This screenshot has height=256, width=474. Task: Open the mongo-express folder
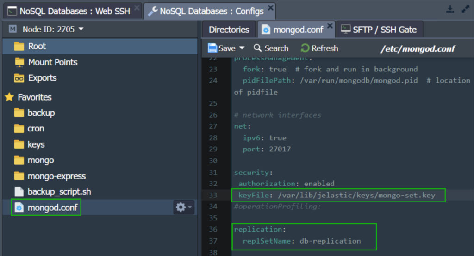coord(50,176)
